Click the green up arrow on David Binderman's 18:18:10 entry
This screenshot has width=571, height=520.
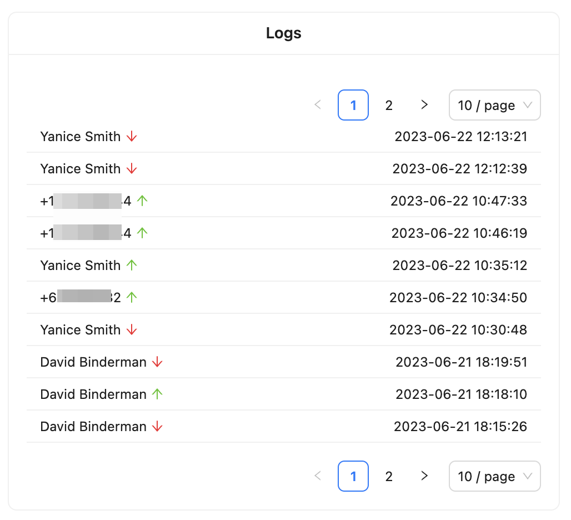pos(156,394)
